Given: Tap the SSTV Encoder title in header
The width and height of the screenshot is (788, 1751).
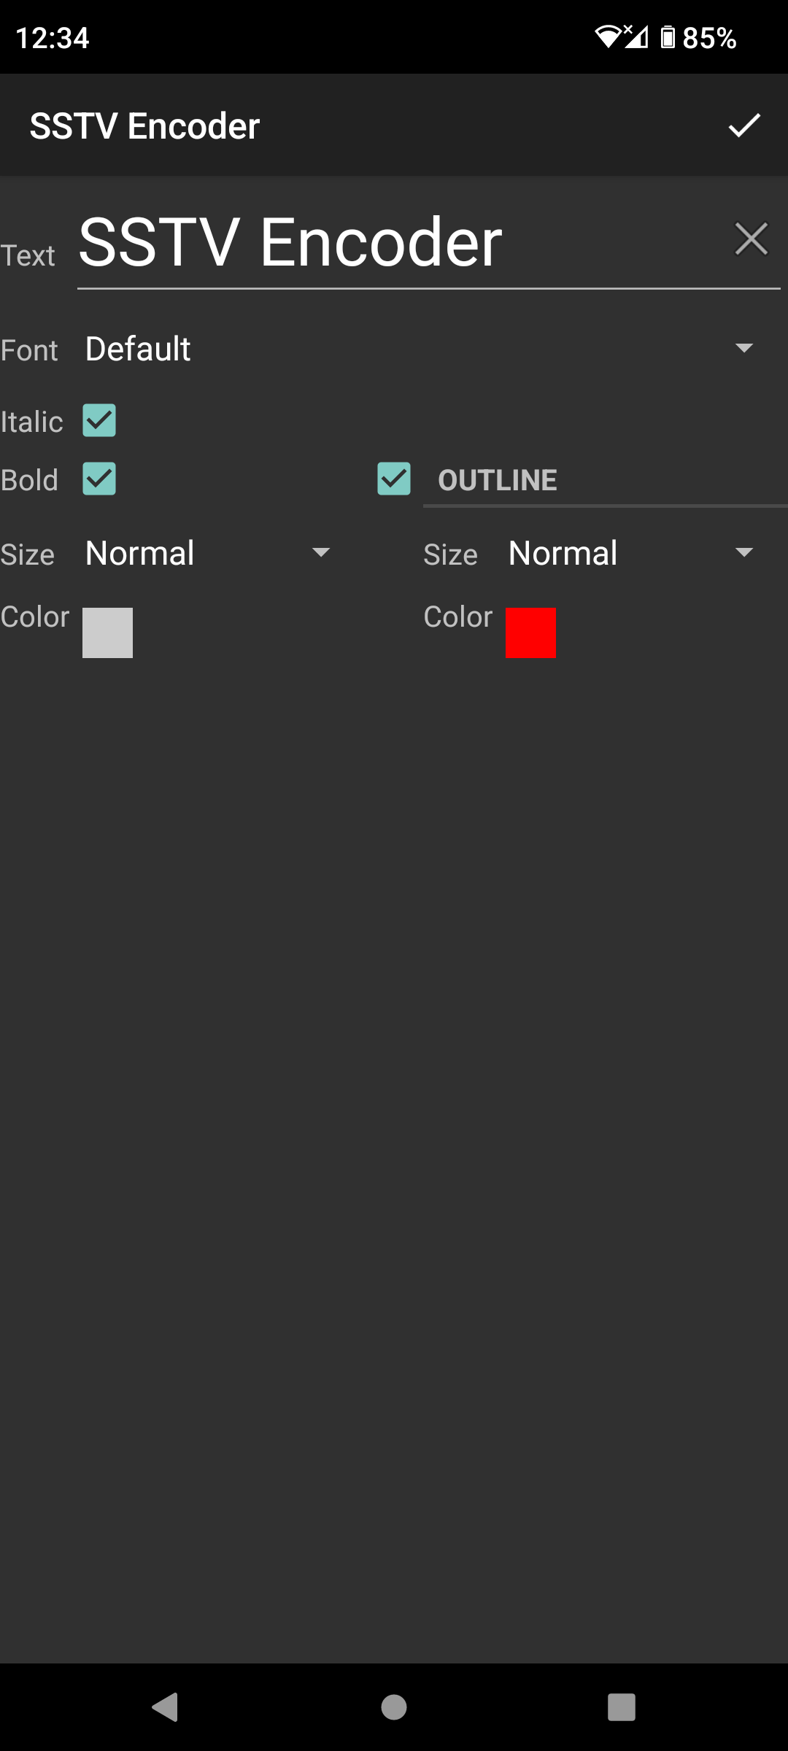Looking at the screenshot, I should pyautogui.click(x=144, y=126).
